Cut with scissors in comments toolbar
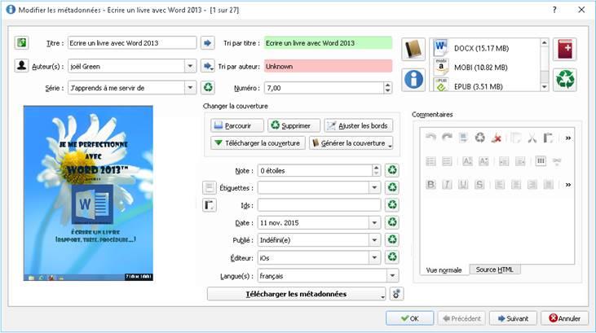Screen dimensions: 596x333 tap(532, 138)
